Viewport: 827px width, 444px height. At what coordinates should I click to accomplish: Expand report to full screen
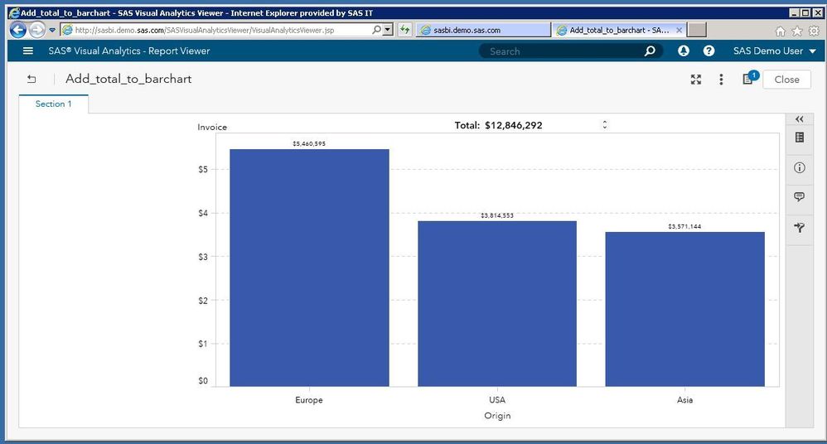pyautogui.click(x=696, y=79)
